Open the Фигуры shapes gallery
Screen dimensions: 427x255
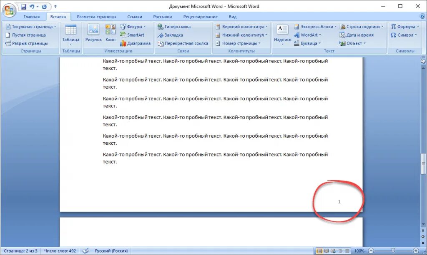pyautogui.click(x=133, y=27)
